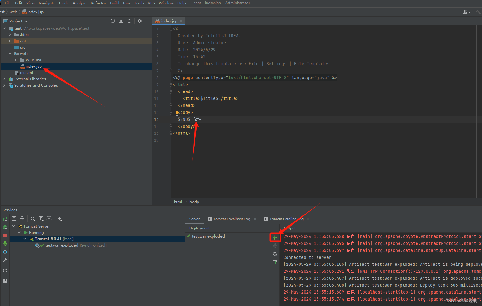The height and width of the screenshot is (306, 482).
Task: Stop the running Tomcat server
Action: coord(5,235)
